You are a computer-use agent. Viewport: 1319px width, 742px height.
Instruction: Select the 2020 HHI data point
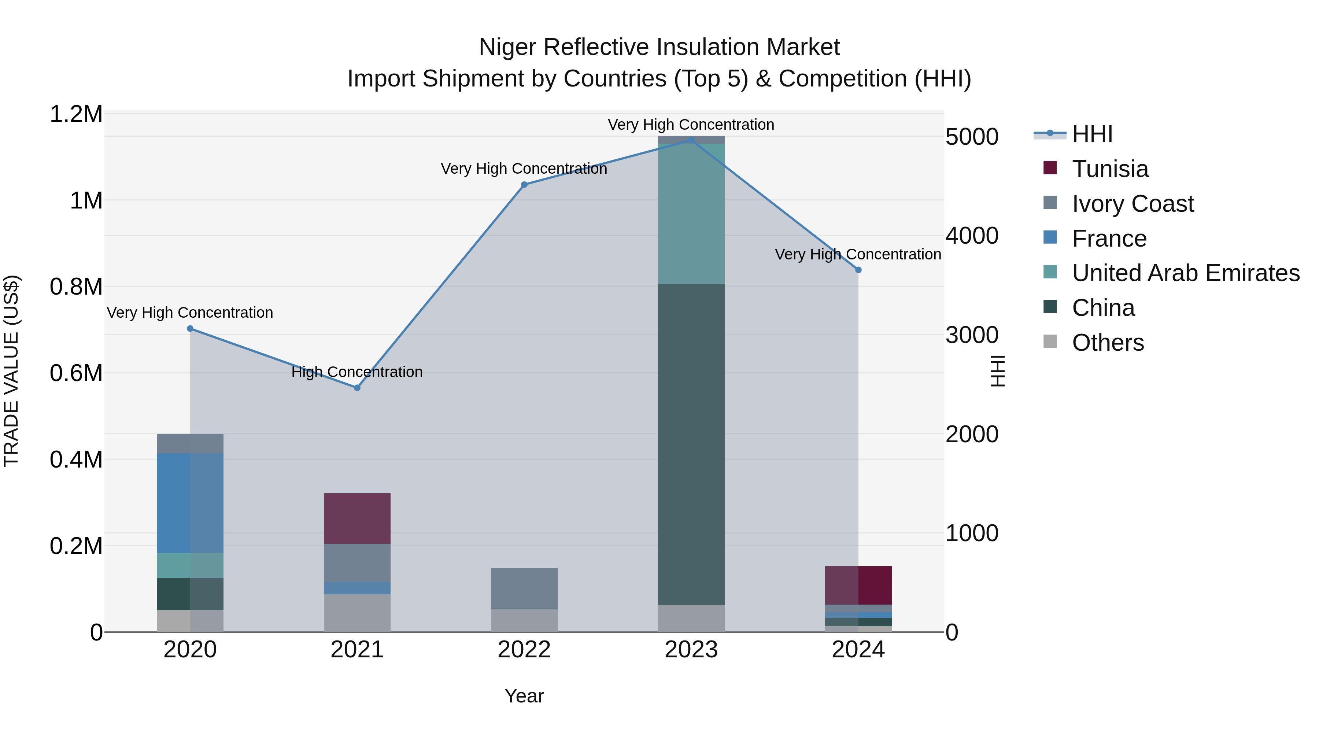[190, 329]
